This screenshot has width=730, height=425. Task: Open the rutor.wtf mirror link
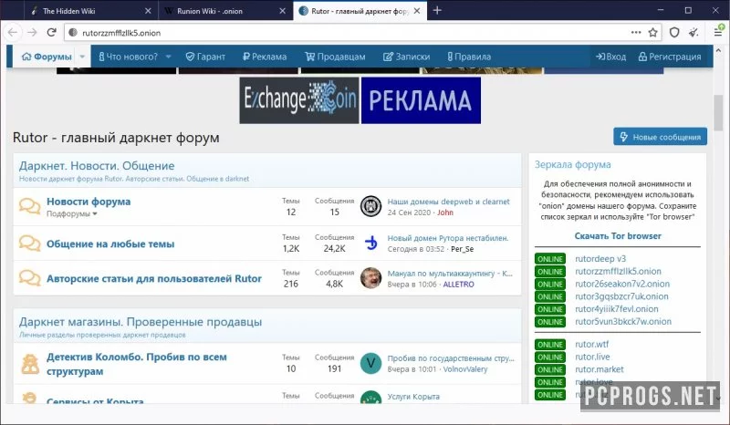click(x=591, y=345)
